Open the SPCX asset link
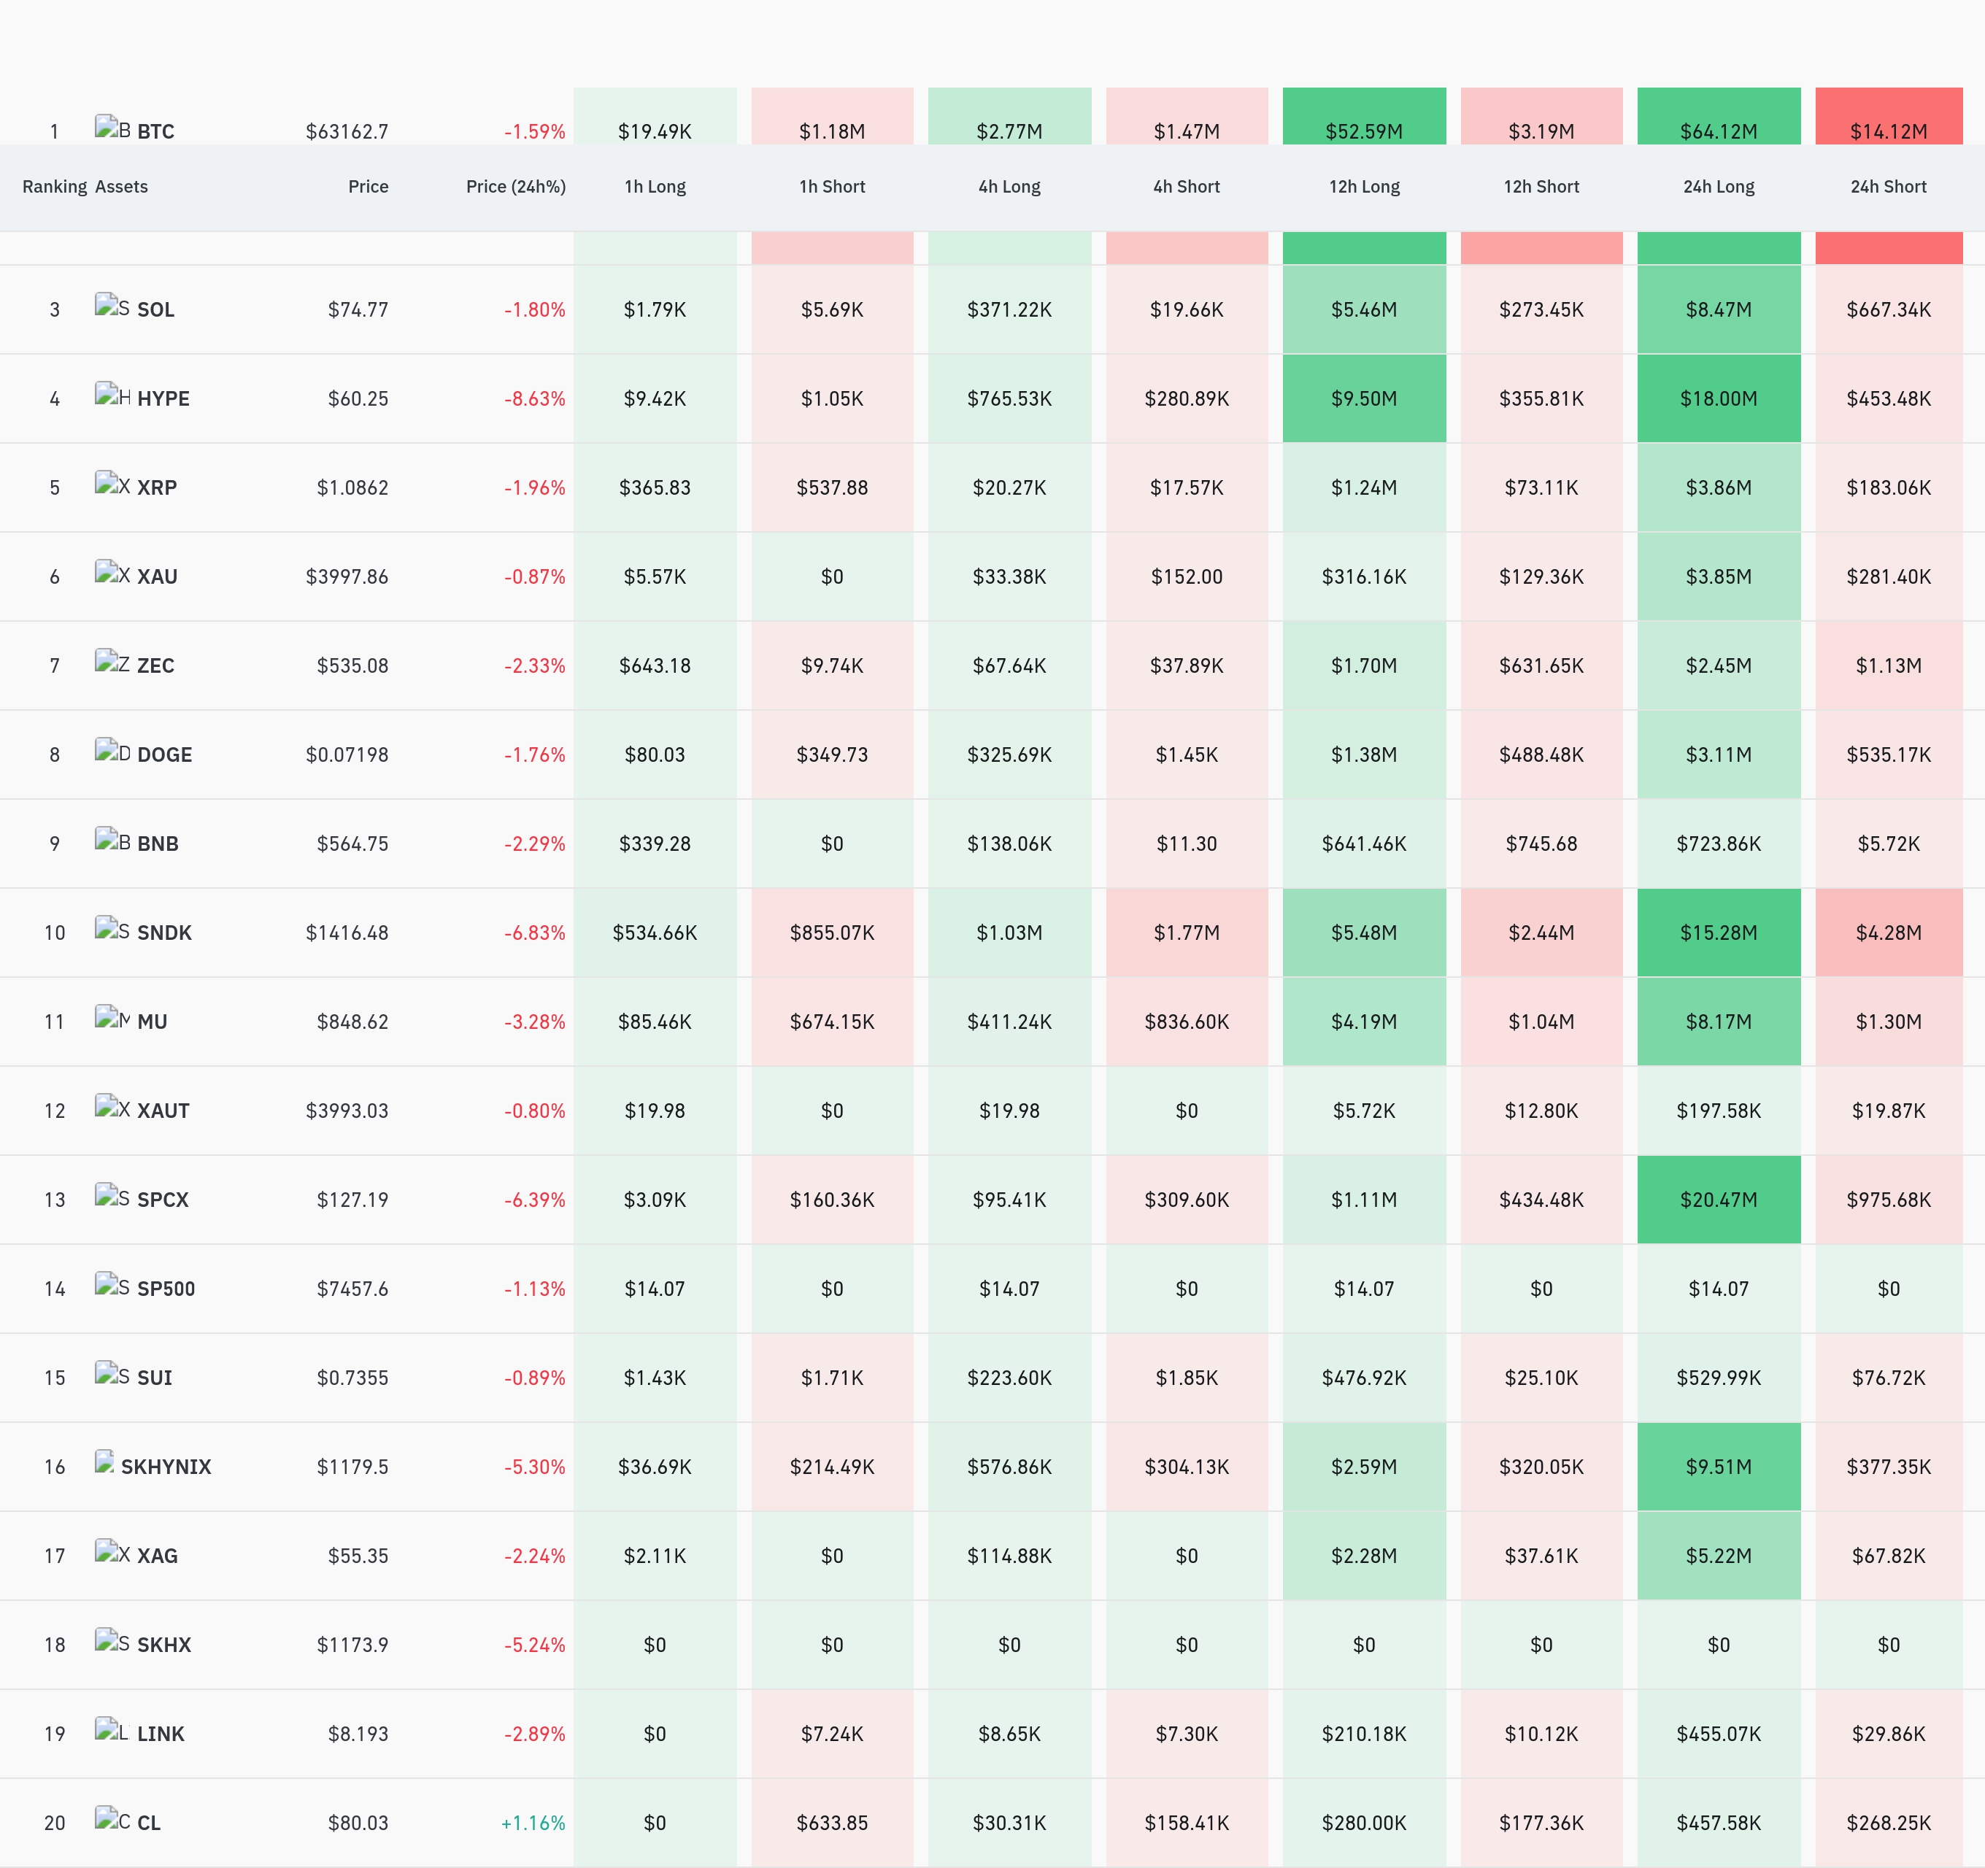This screenshot has height=1868, width=1985. (163, 1199)
